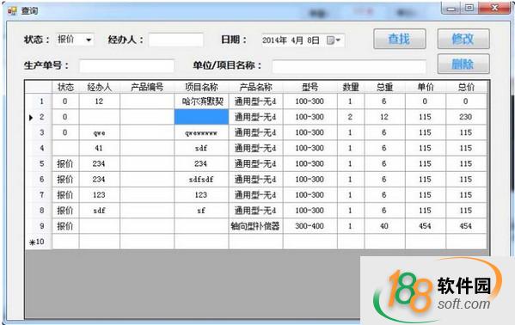Expand the 状态 dropdown arrow

pyautogui.click(x=89, y=40)
